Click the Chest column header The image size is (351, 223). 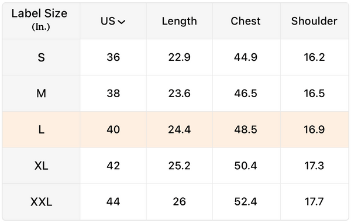click(246, 21)
